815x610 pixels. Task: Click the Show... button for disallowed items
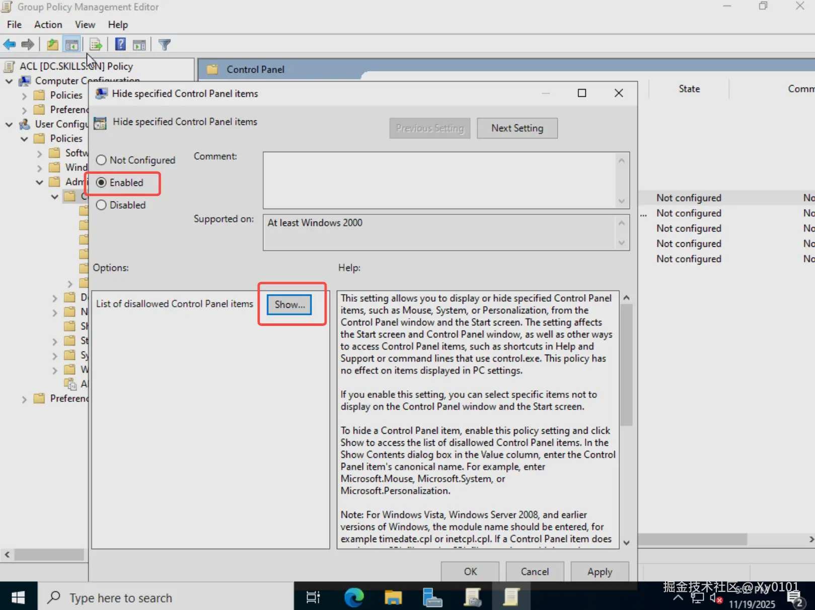point(289,305)
